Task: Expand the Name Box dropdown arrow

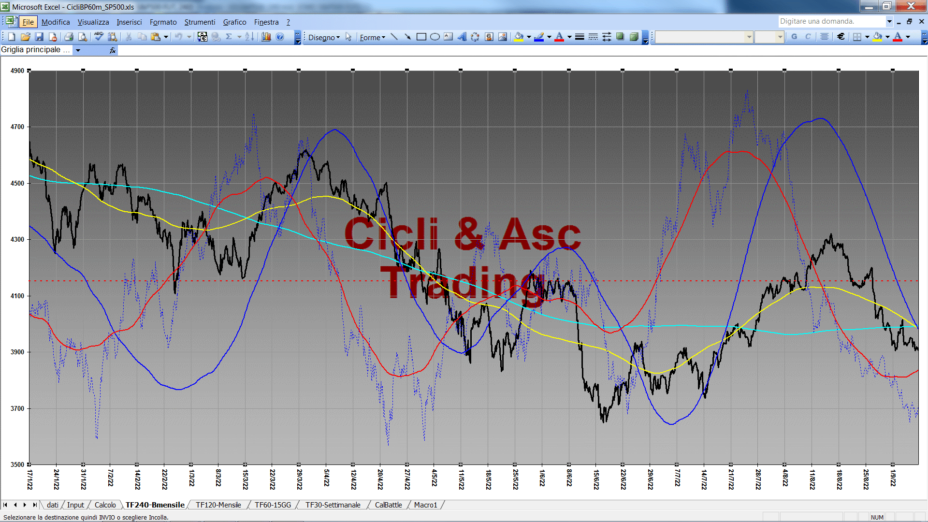Action: click(78, 50)
